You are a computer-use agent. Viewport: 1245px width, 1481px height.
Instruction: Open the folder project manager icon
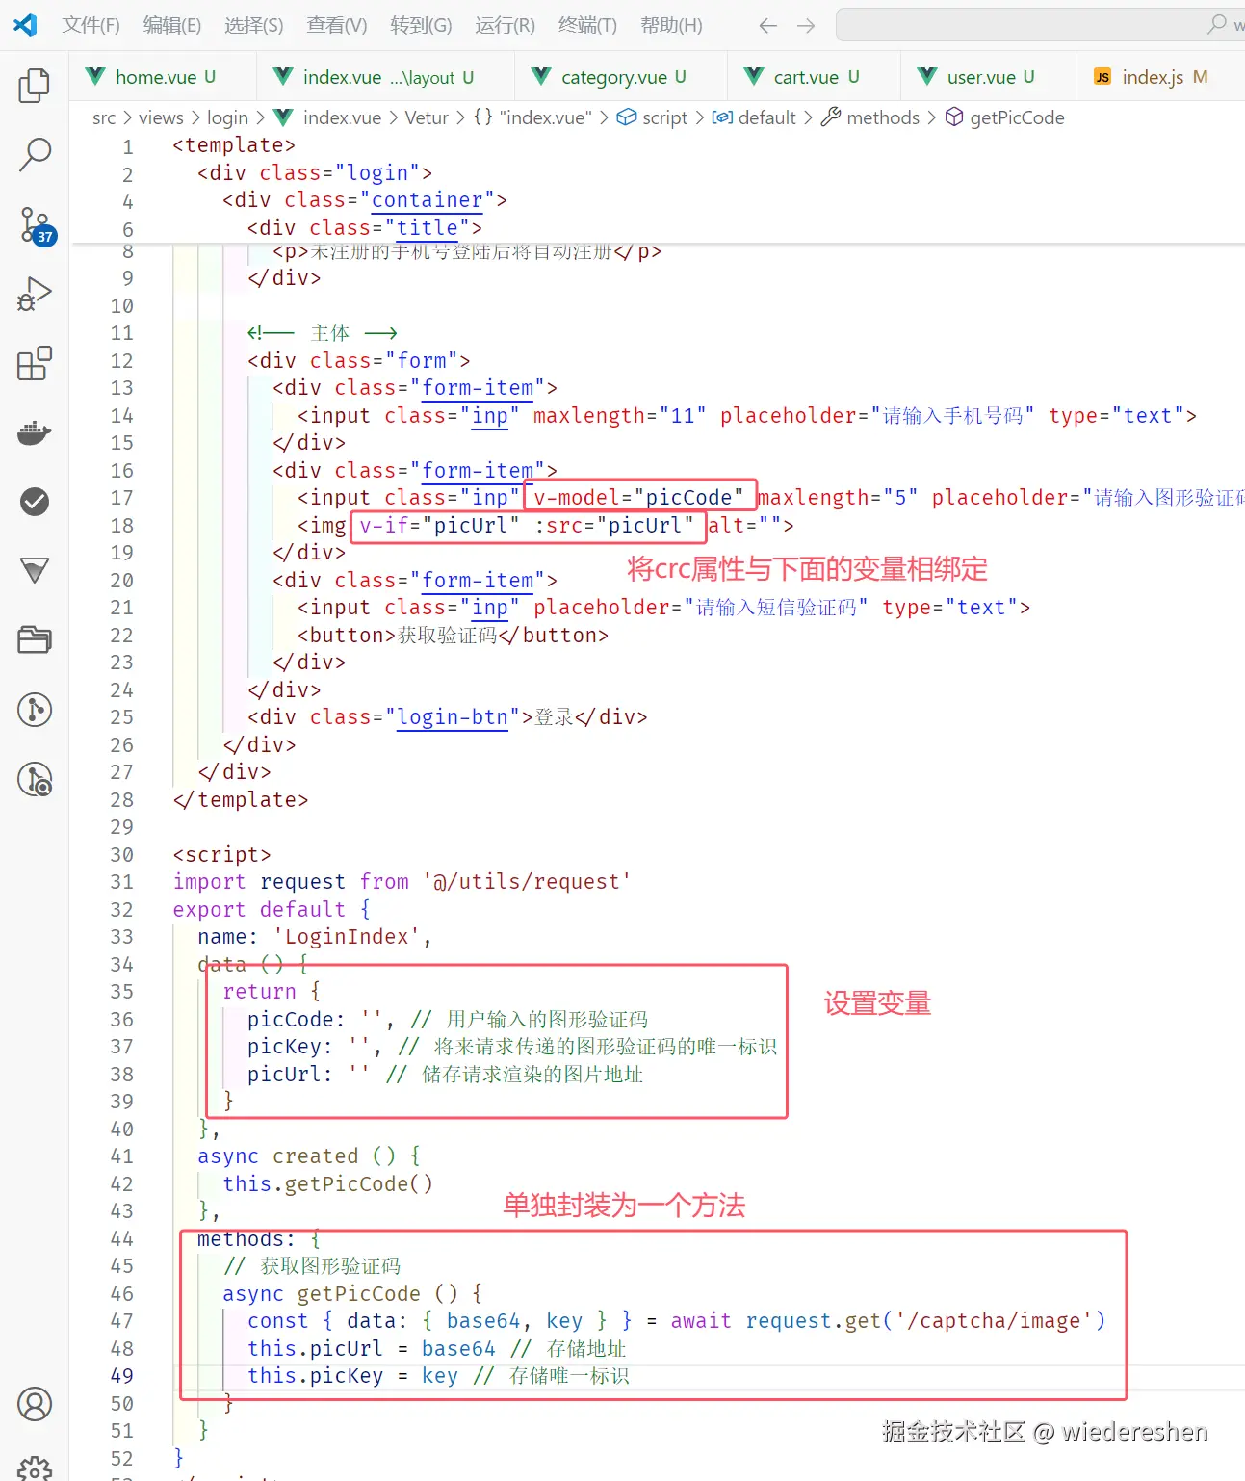(35, 640)
